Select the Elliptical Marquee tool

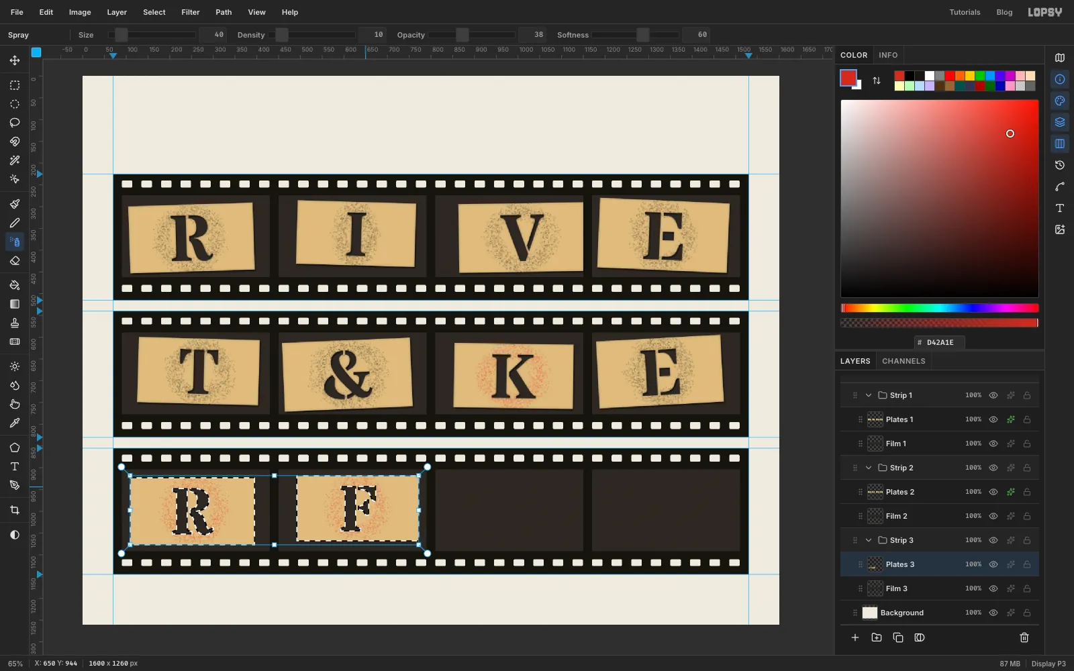coord(14,104)
